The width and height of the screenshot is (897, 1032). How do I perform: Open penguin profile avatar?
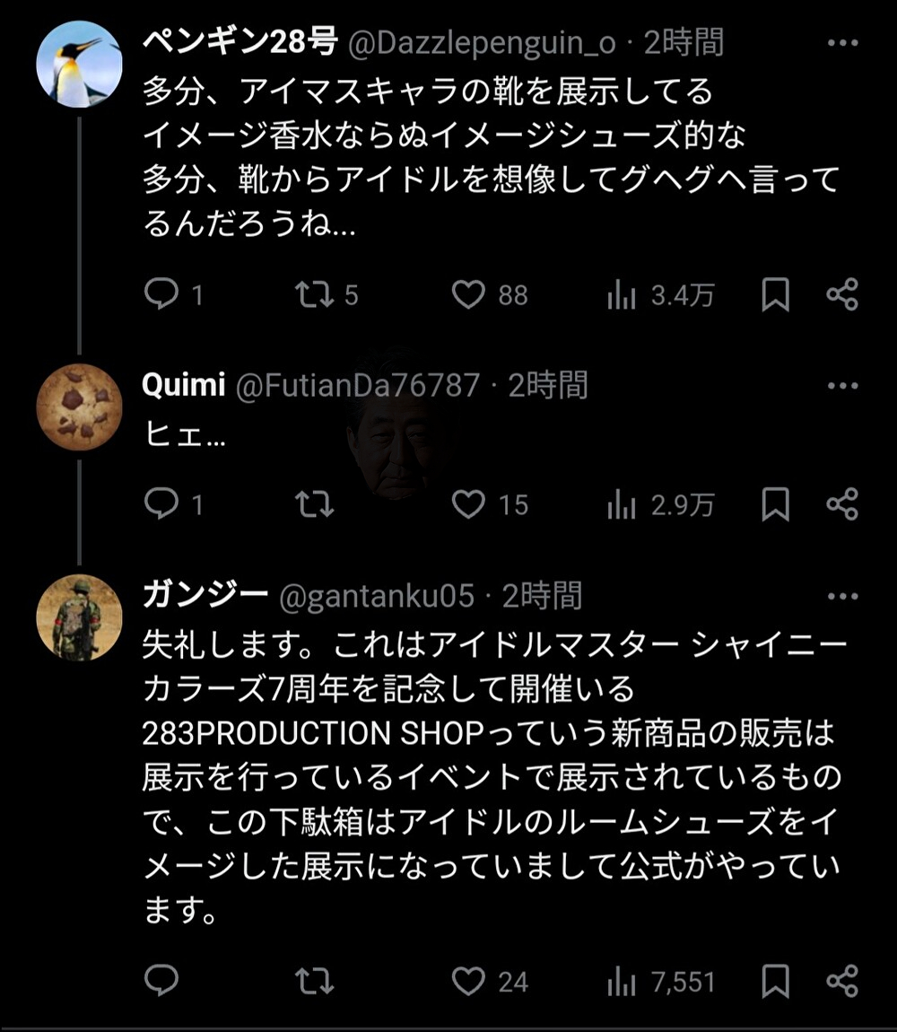[x=79, y=64]
